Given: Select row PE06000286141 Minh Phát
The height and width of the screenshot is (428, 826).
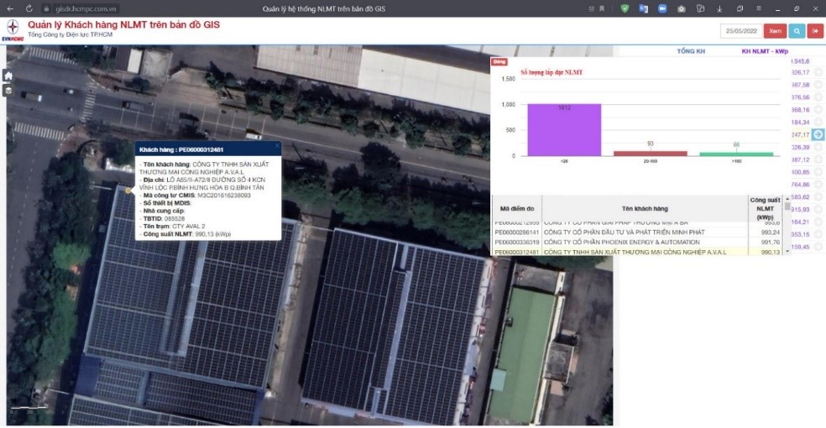Looking at the screenshot, I should pyautogui.click(x=637, y=232).
